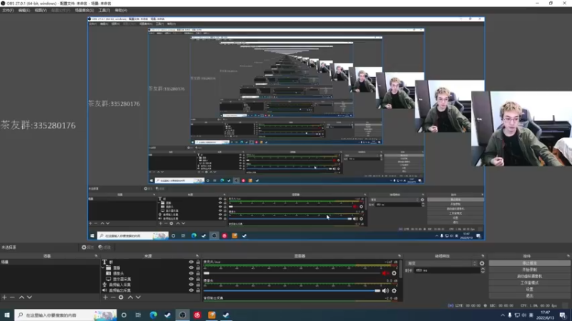This screenshot has width=572, height=321.
Task: Open the Tools menu
Action: pyautogui.click(x=104, y=11)
